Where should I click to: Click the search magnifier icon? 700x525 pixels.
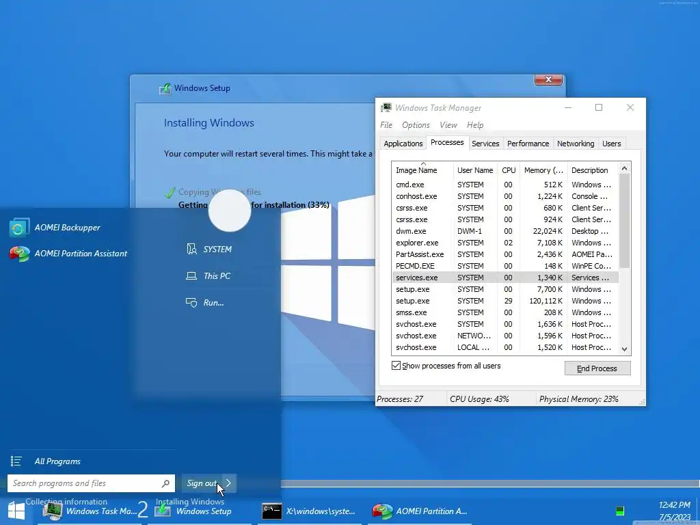(165, 483)
